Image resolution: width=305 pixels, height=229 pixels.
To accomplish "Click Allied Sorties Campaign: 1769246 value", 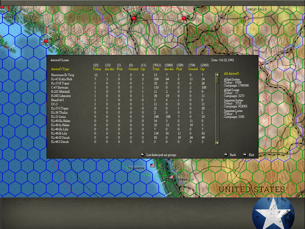I will tap(236, 86).
